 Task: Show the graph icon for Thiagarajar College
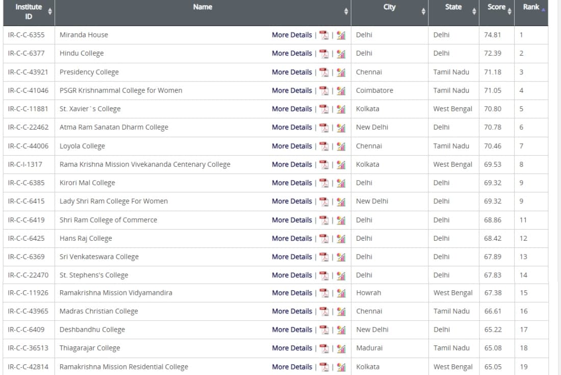tap(341, 348)
